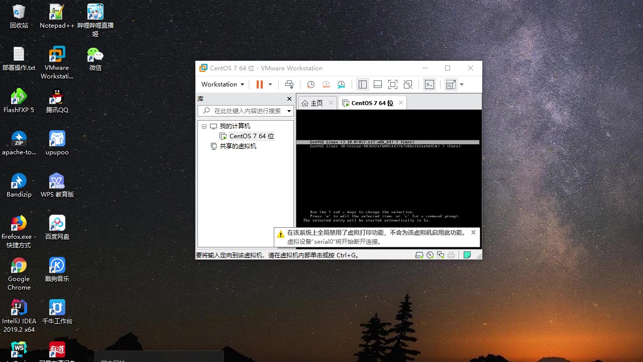643x362 pixels.
Task: Click the printer status icon
Action: 451,255
